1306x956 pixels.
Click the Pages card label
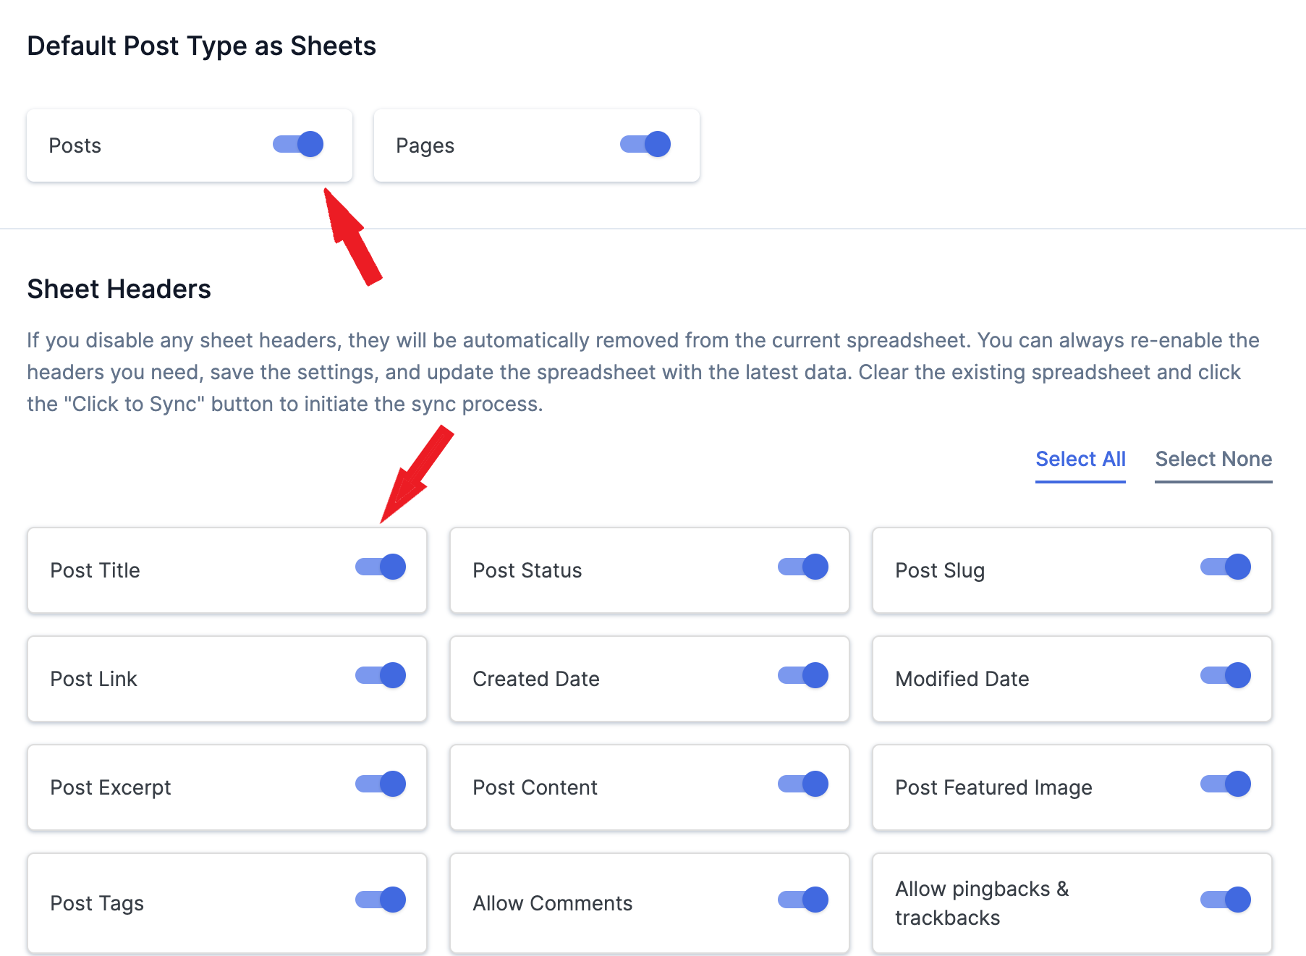point(425,145)
